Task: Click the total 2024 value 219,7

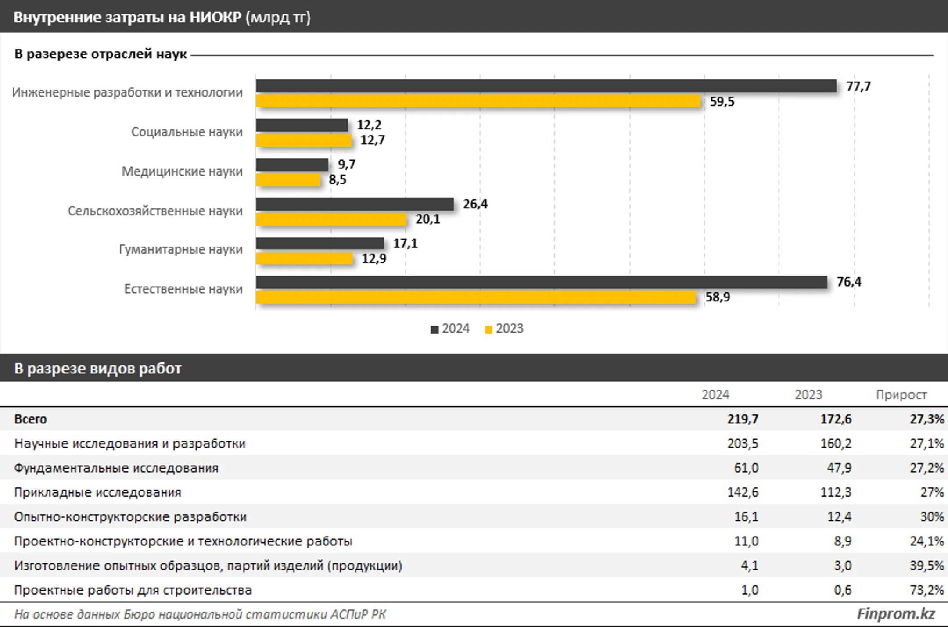Action: (x=743, y=419)
